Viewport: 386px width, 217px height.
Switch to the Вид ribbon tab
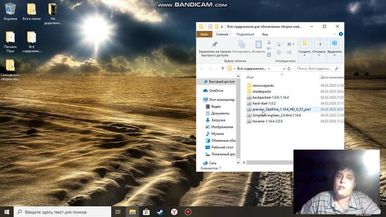(x=265, y=34)
